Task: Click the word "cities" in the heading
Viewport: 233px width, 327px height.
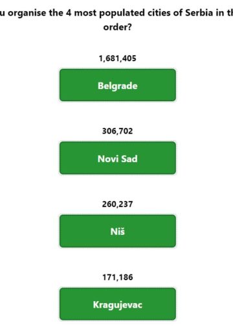Action: coord(159,13)
